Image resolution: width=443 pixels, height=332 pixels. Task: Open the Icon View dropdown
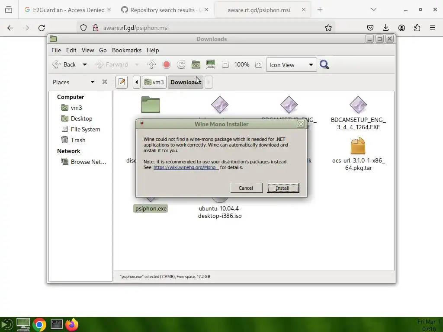pyautogui.click(x=291, y=65)
